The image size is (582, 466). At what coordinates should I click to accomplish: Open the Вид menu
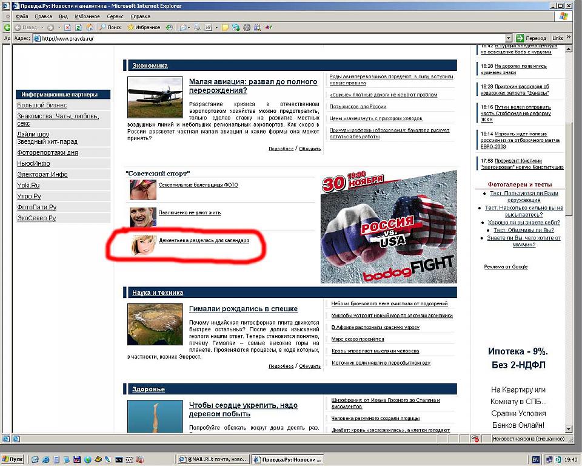pyautogui.click(x=64, y=16)
